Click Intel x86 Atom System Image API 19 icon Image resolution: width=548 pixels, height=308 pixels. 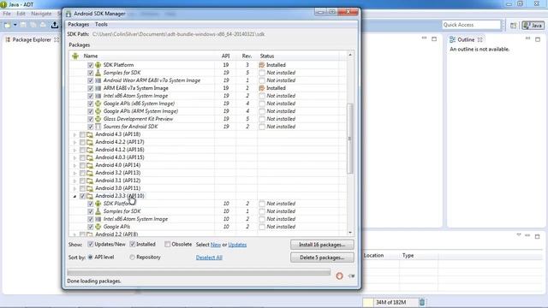pos(98,96)
